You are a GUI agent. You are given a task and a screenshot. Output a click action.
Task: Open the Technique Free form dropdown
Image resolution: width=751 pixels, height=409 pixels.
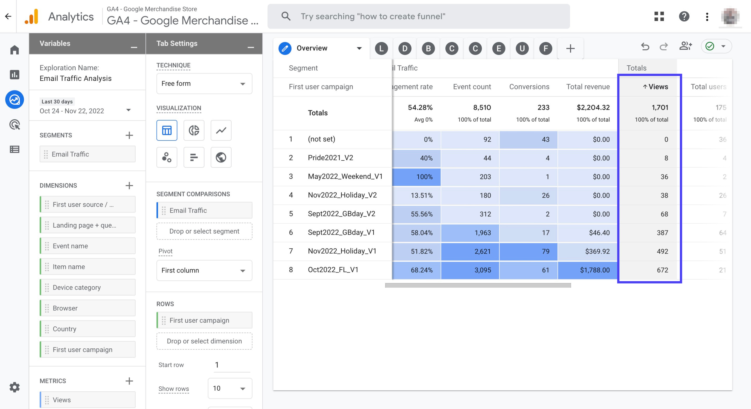(x=204, y=84)
